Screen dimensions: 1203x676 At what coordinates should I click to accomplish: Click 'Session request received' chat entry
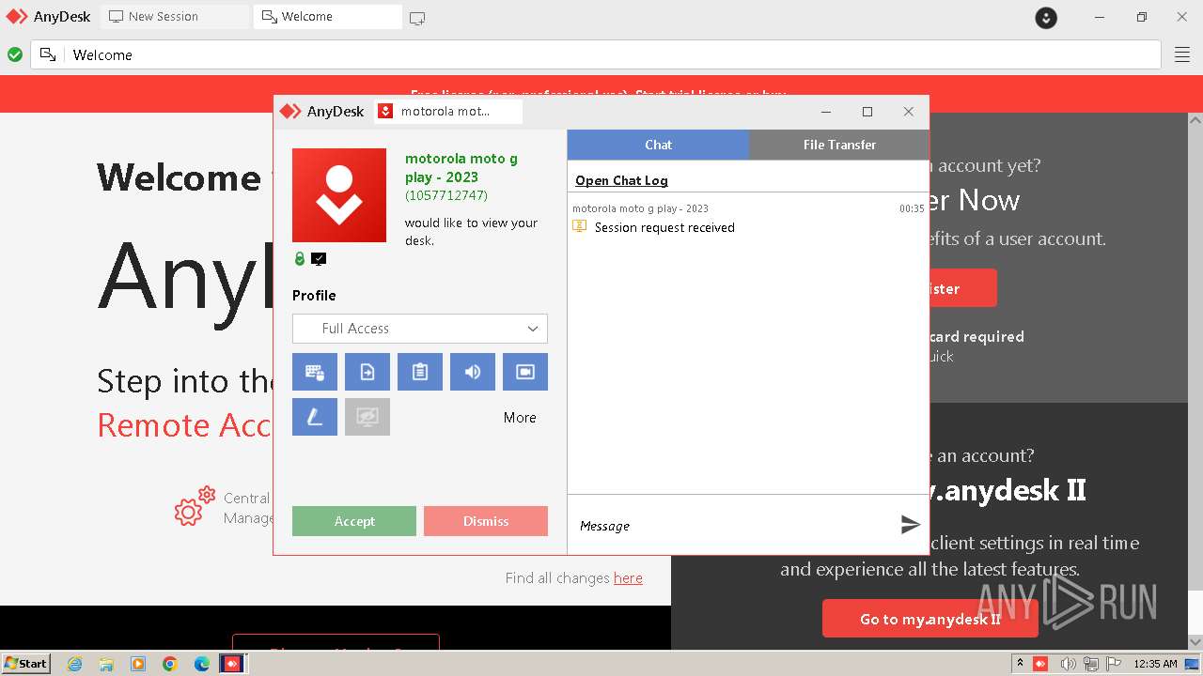click(664, 227)
